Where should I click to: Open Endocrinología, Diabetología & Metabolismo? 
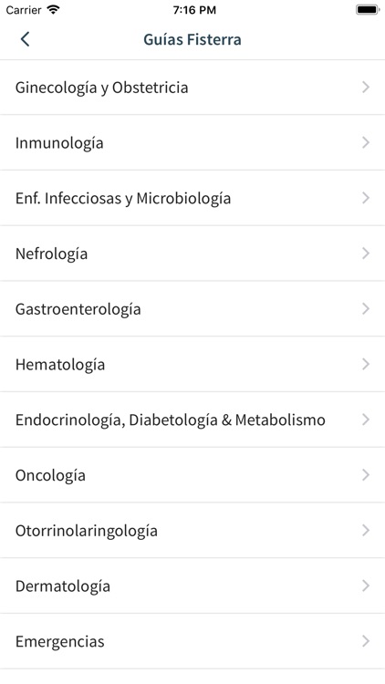192,420
